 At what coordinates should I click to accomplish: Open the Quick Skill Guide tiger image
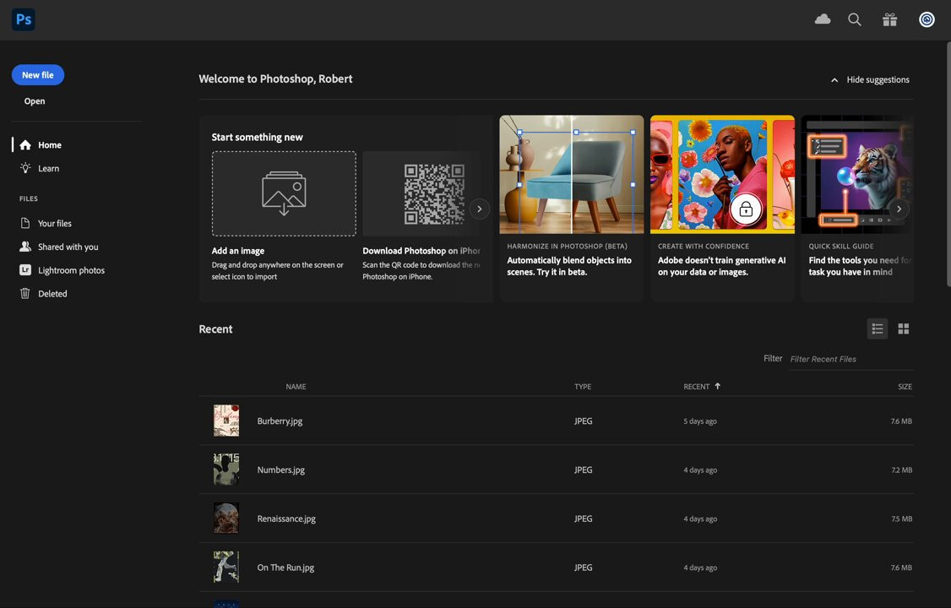coord(857,175)
